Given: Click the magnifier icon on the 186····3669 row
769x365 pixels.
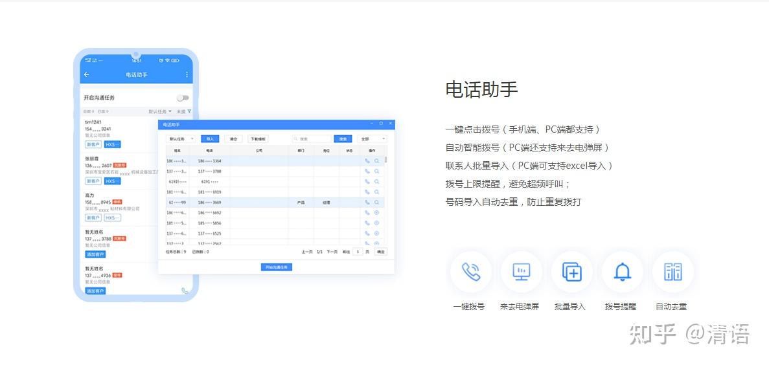Looking at the screenshot, I should (x=376, y=203).
